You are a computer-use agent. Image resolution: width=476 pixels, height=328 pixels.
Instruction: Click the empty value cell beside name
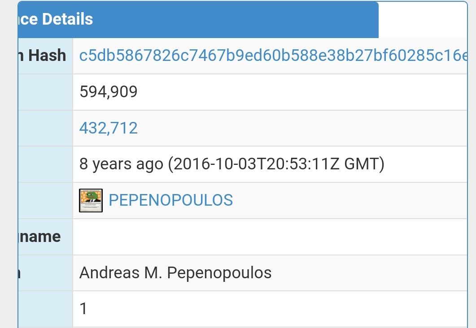[270, 237]
